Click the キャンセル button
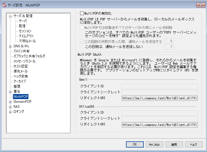207x152 pixels. tap(154, 144)
